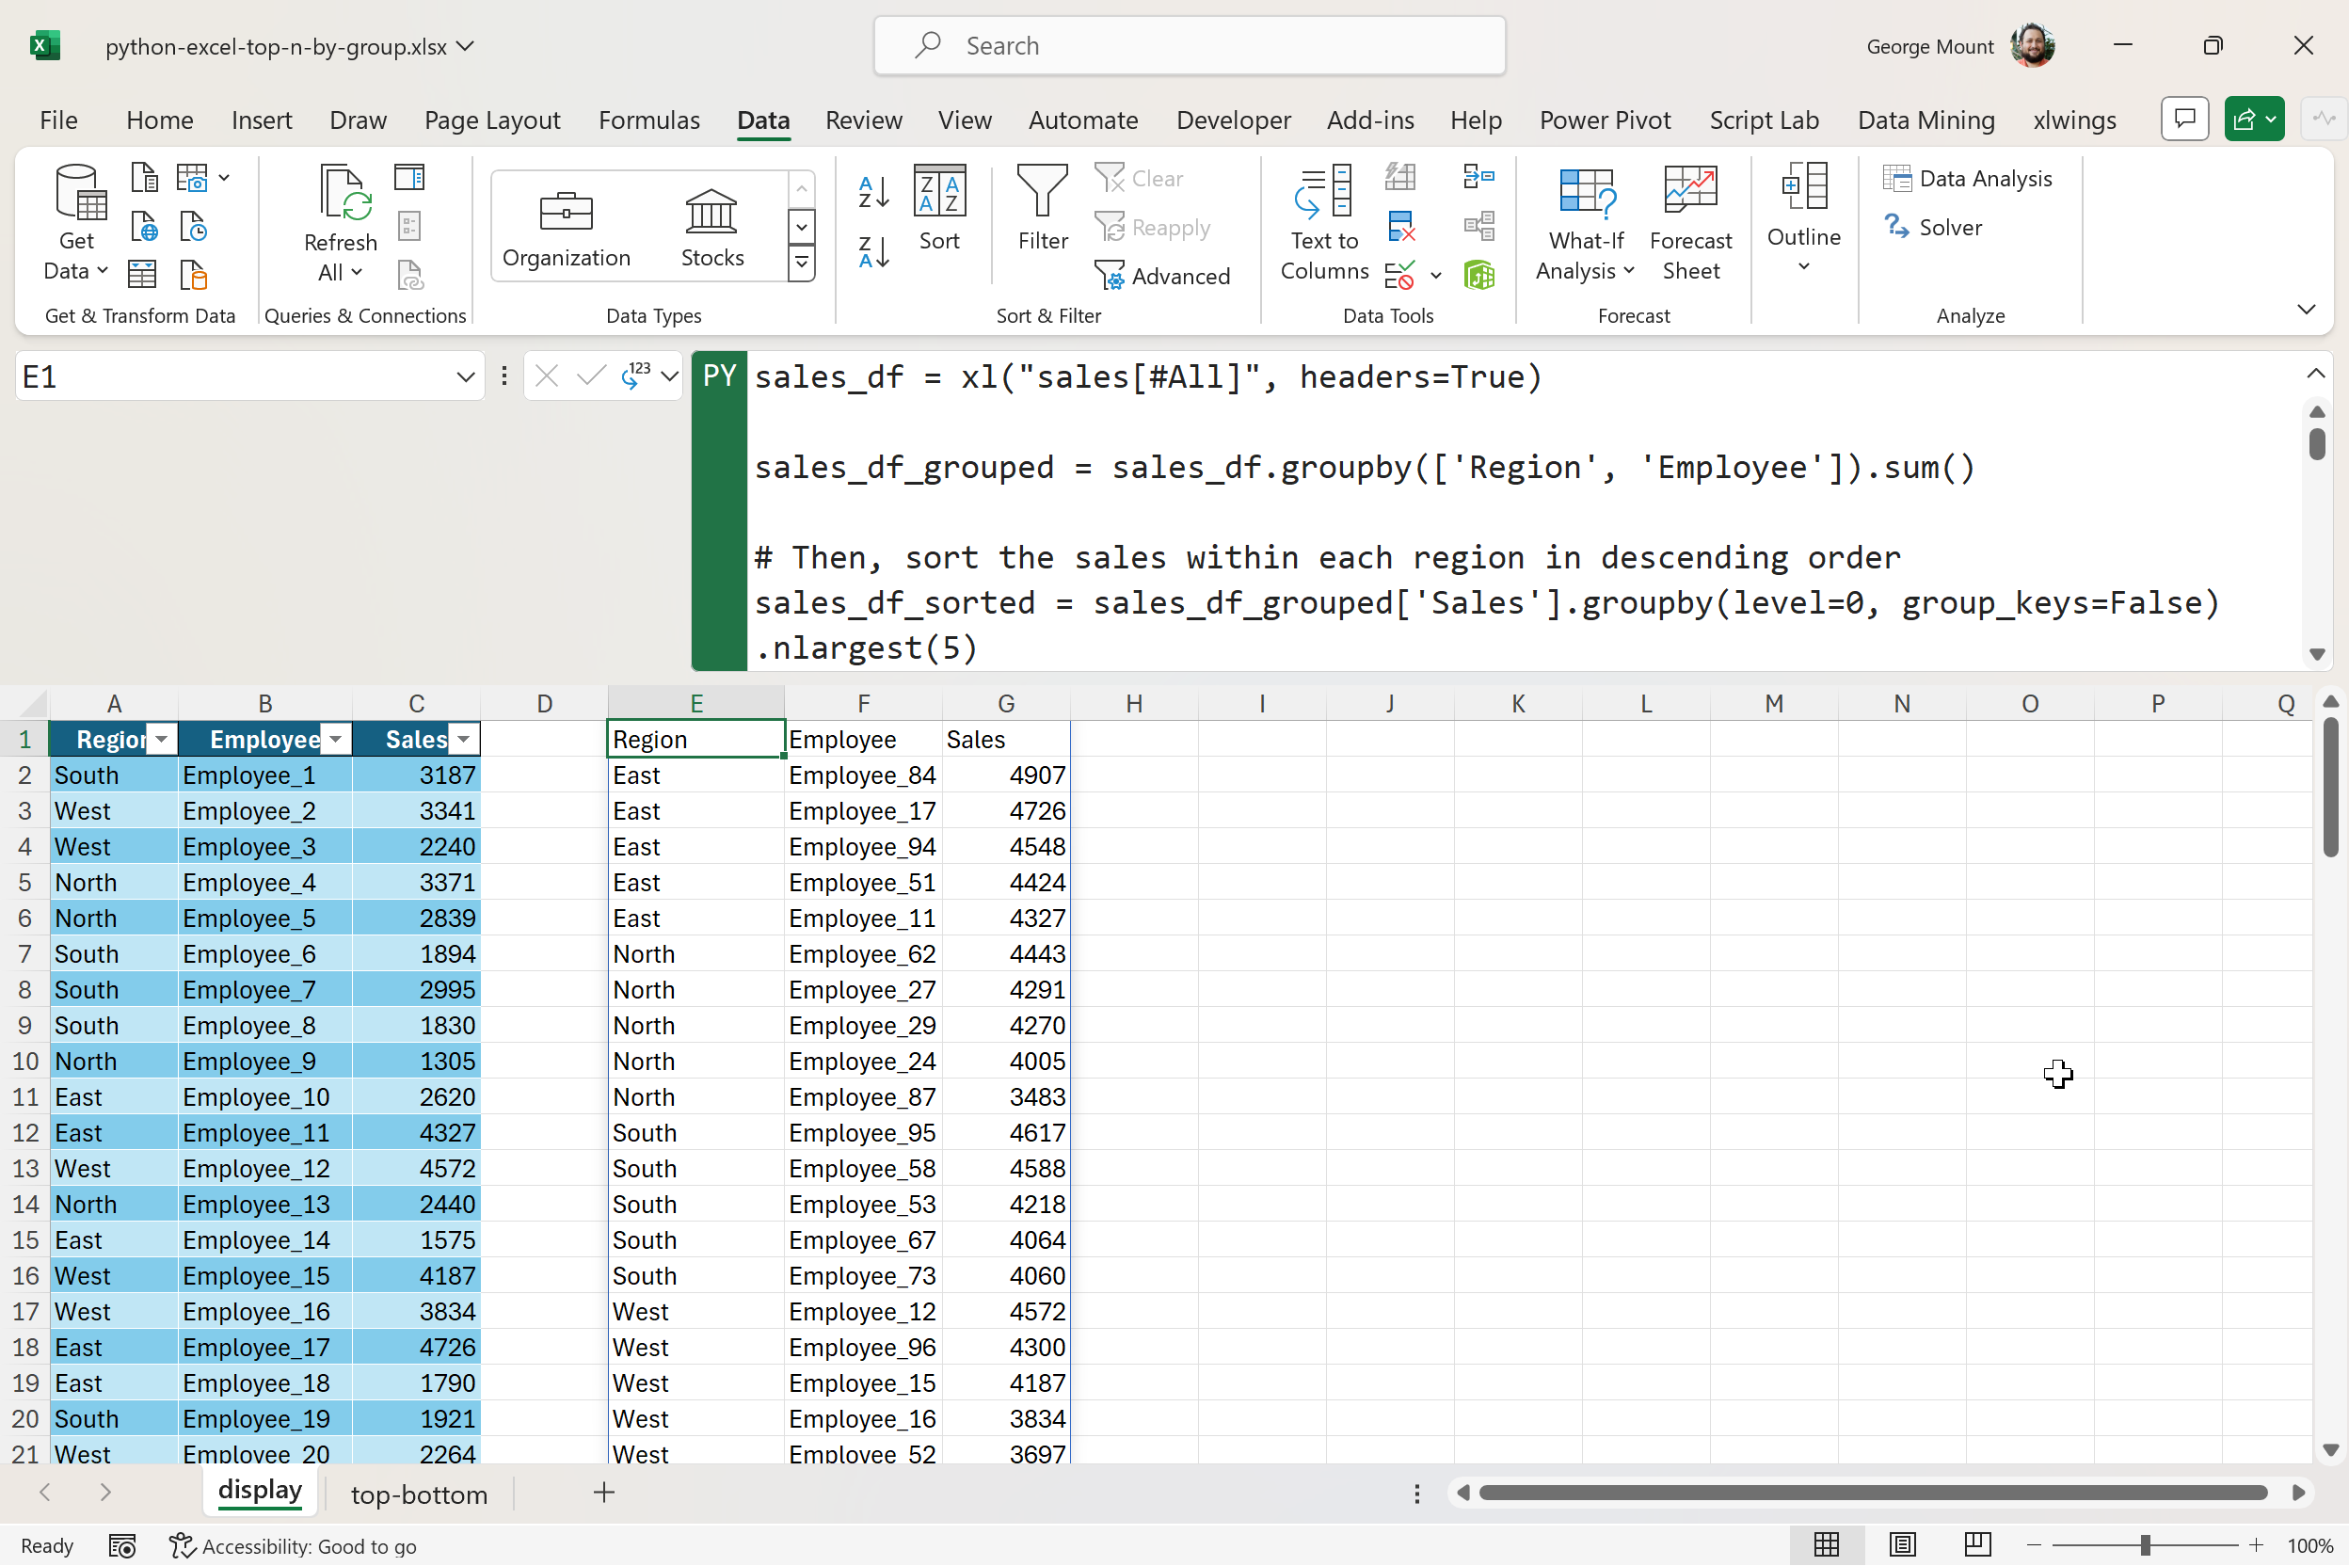The width and height of the screenshot is (2349, 1566).
Task: Open the Region column filter dropdown
Action: coord(161,739)
